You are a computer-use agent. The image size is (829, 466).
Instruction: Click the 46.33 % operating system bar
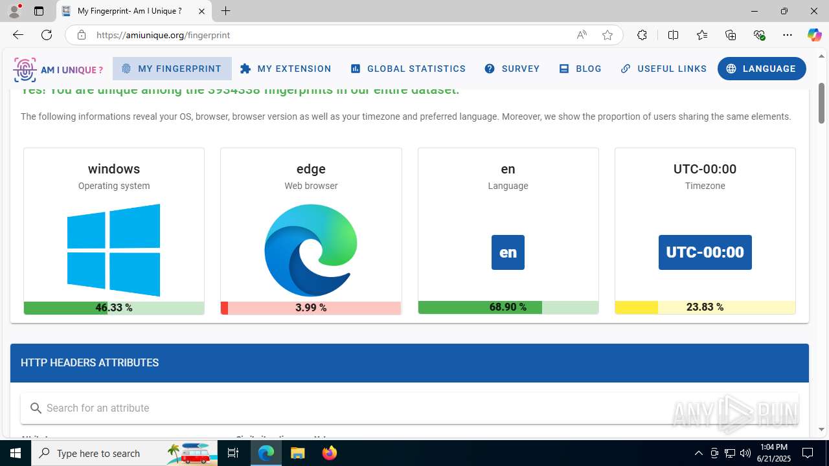tap(114, 308)
